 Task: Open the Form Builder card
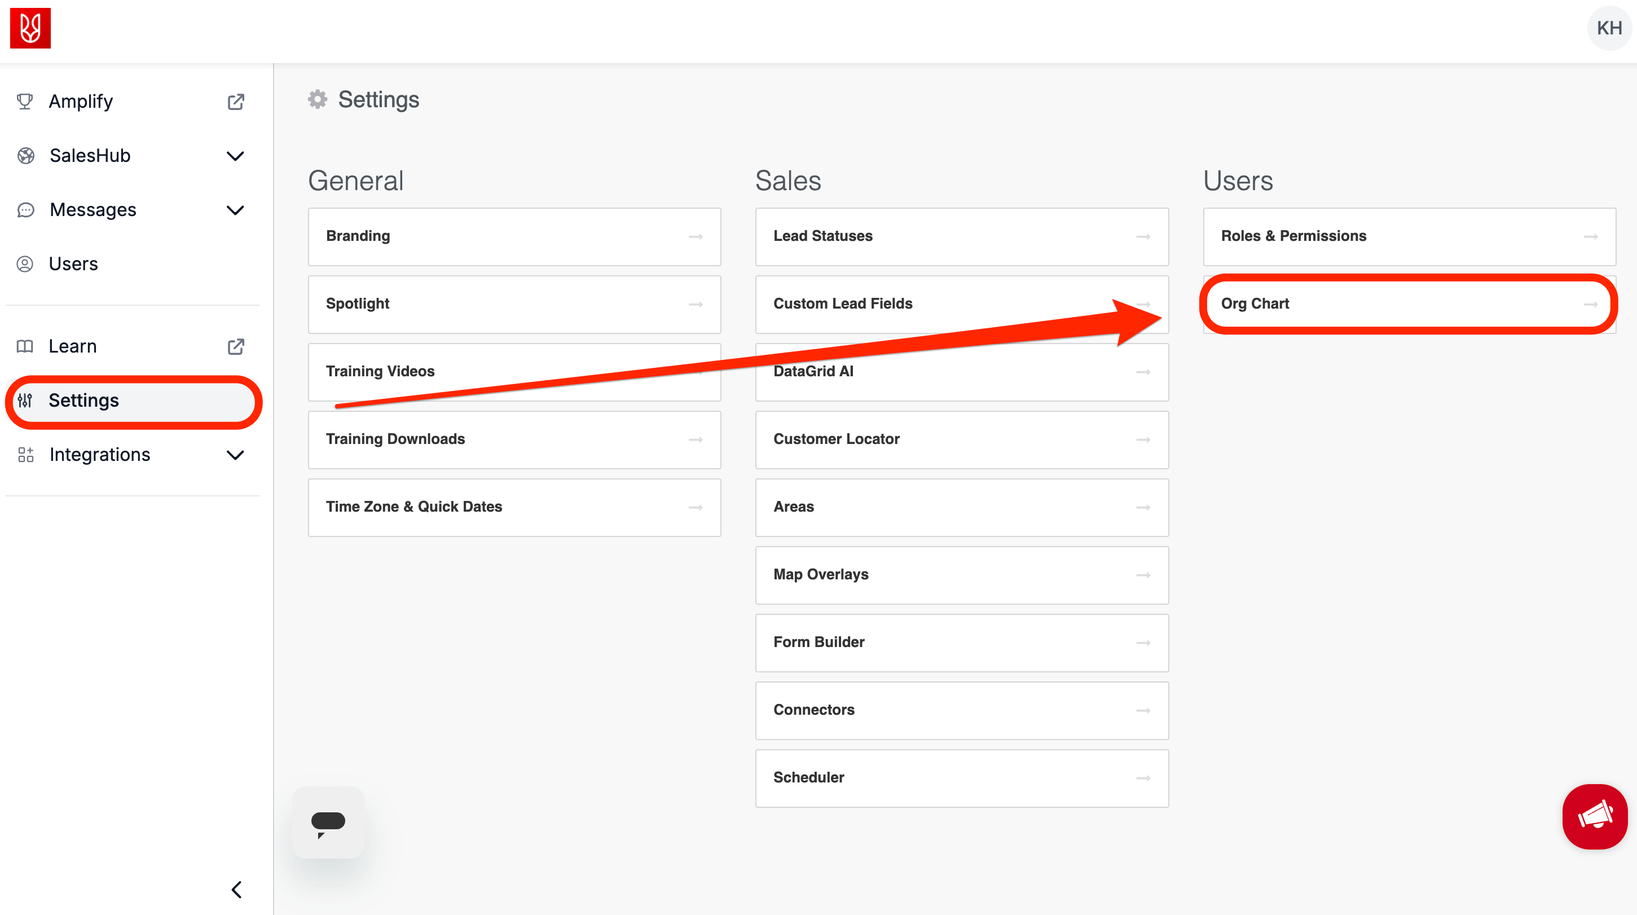pyautogui.click(x=961, y=643)
